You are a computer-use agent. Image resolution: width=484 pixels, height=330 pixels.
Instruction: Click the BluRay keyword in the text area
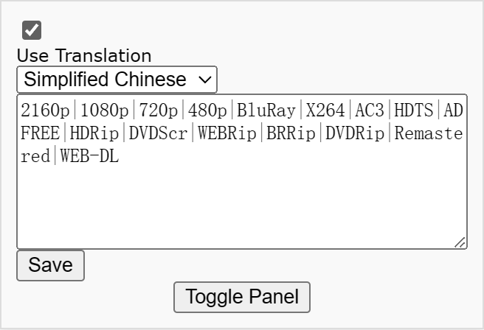[266, 110]
